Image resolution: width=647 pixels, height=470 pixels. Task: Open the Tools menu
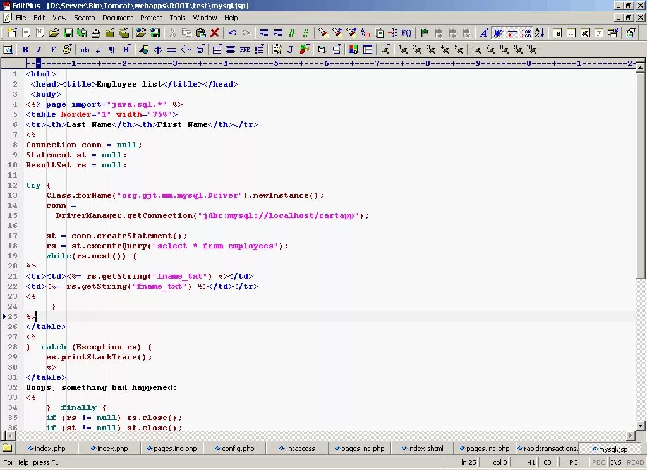pos(177,18)
